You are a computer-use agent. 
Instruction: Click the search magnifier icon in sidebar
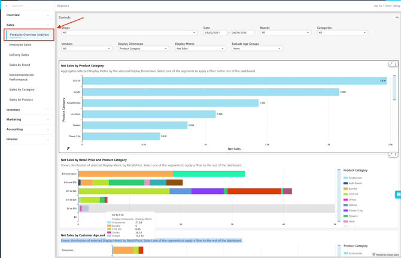[x=7, y=6]
